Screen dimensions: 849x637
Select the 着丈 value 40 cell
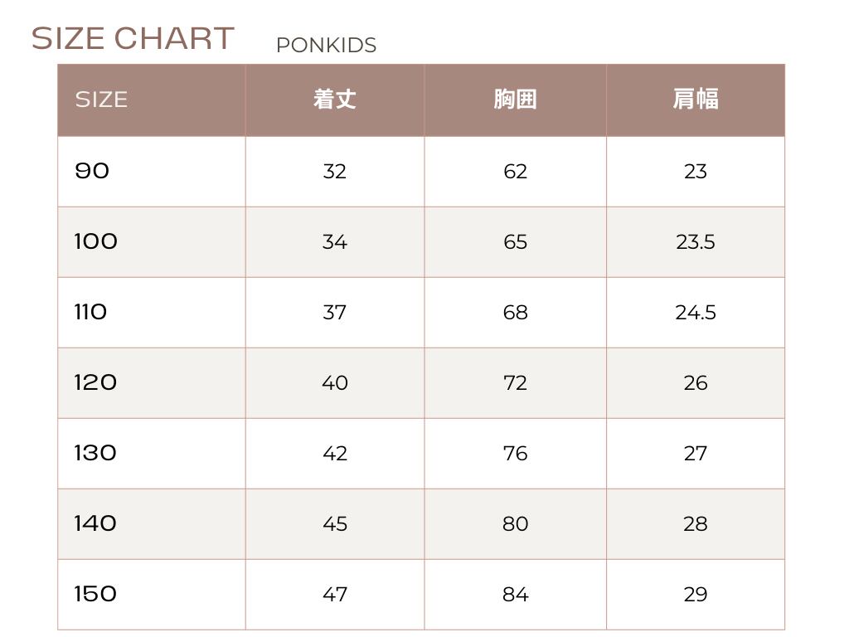click(335, 383)
